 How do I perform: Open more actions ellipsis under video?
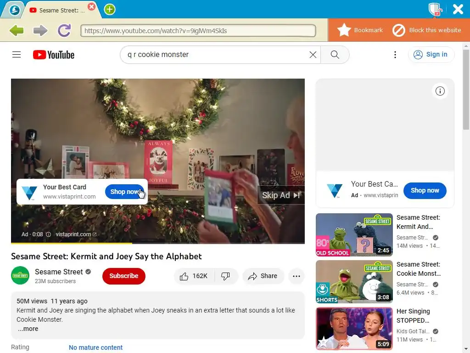coord(297,276)
